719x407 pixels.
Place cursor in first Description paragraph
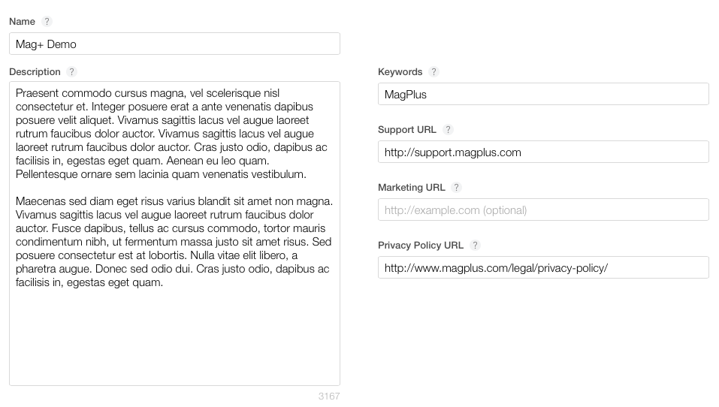click(171, 134)
